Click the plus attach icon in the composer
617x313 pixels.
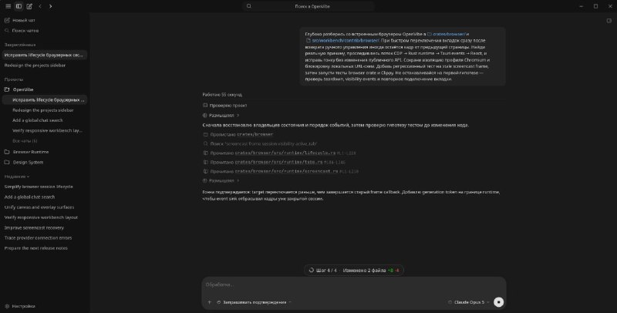pos(209,302)
